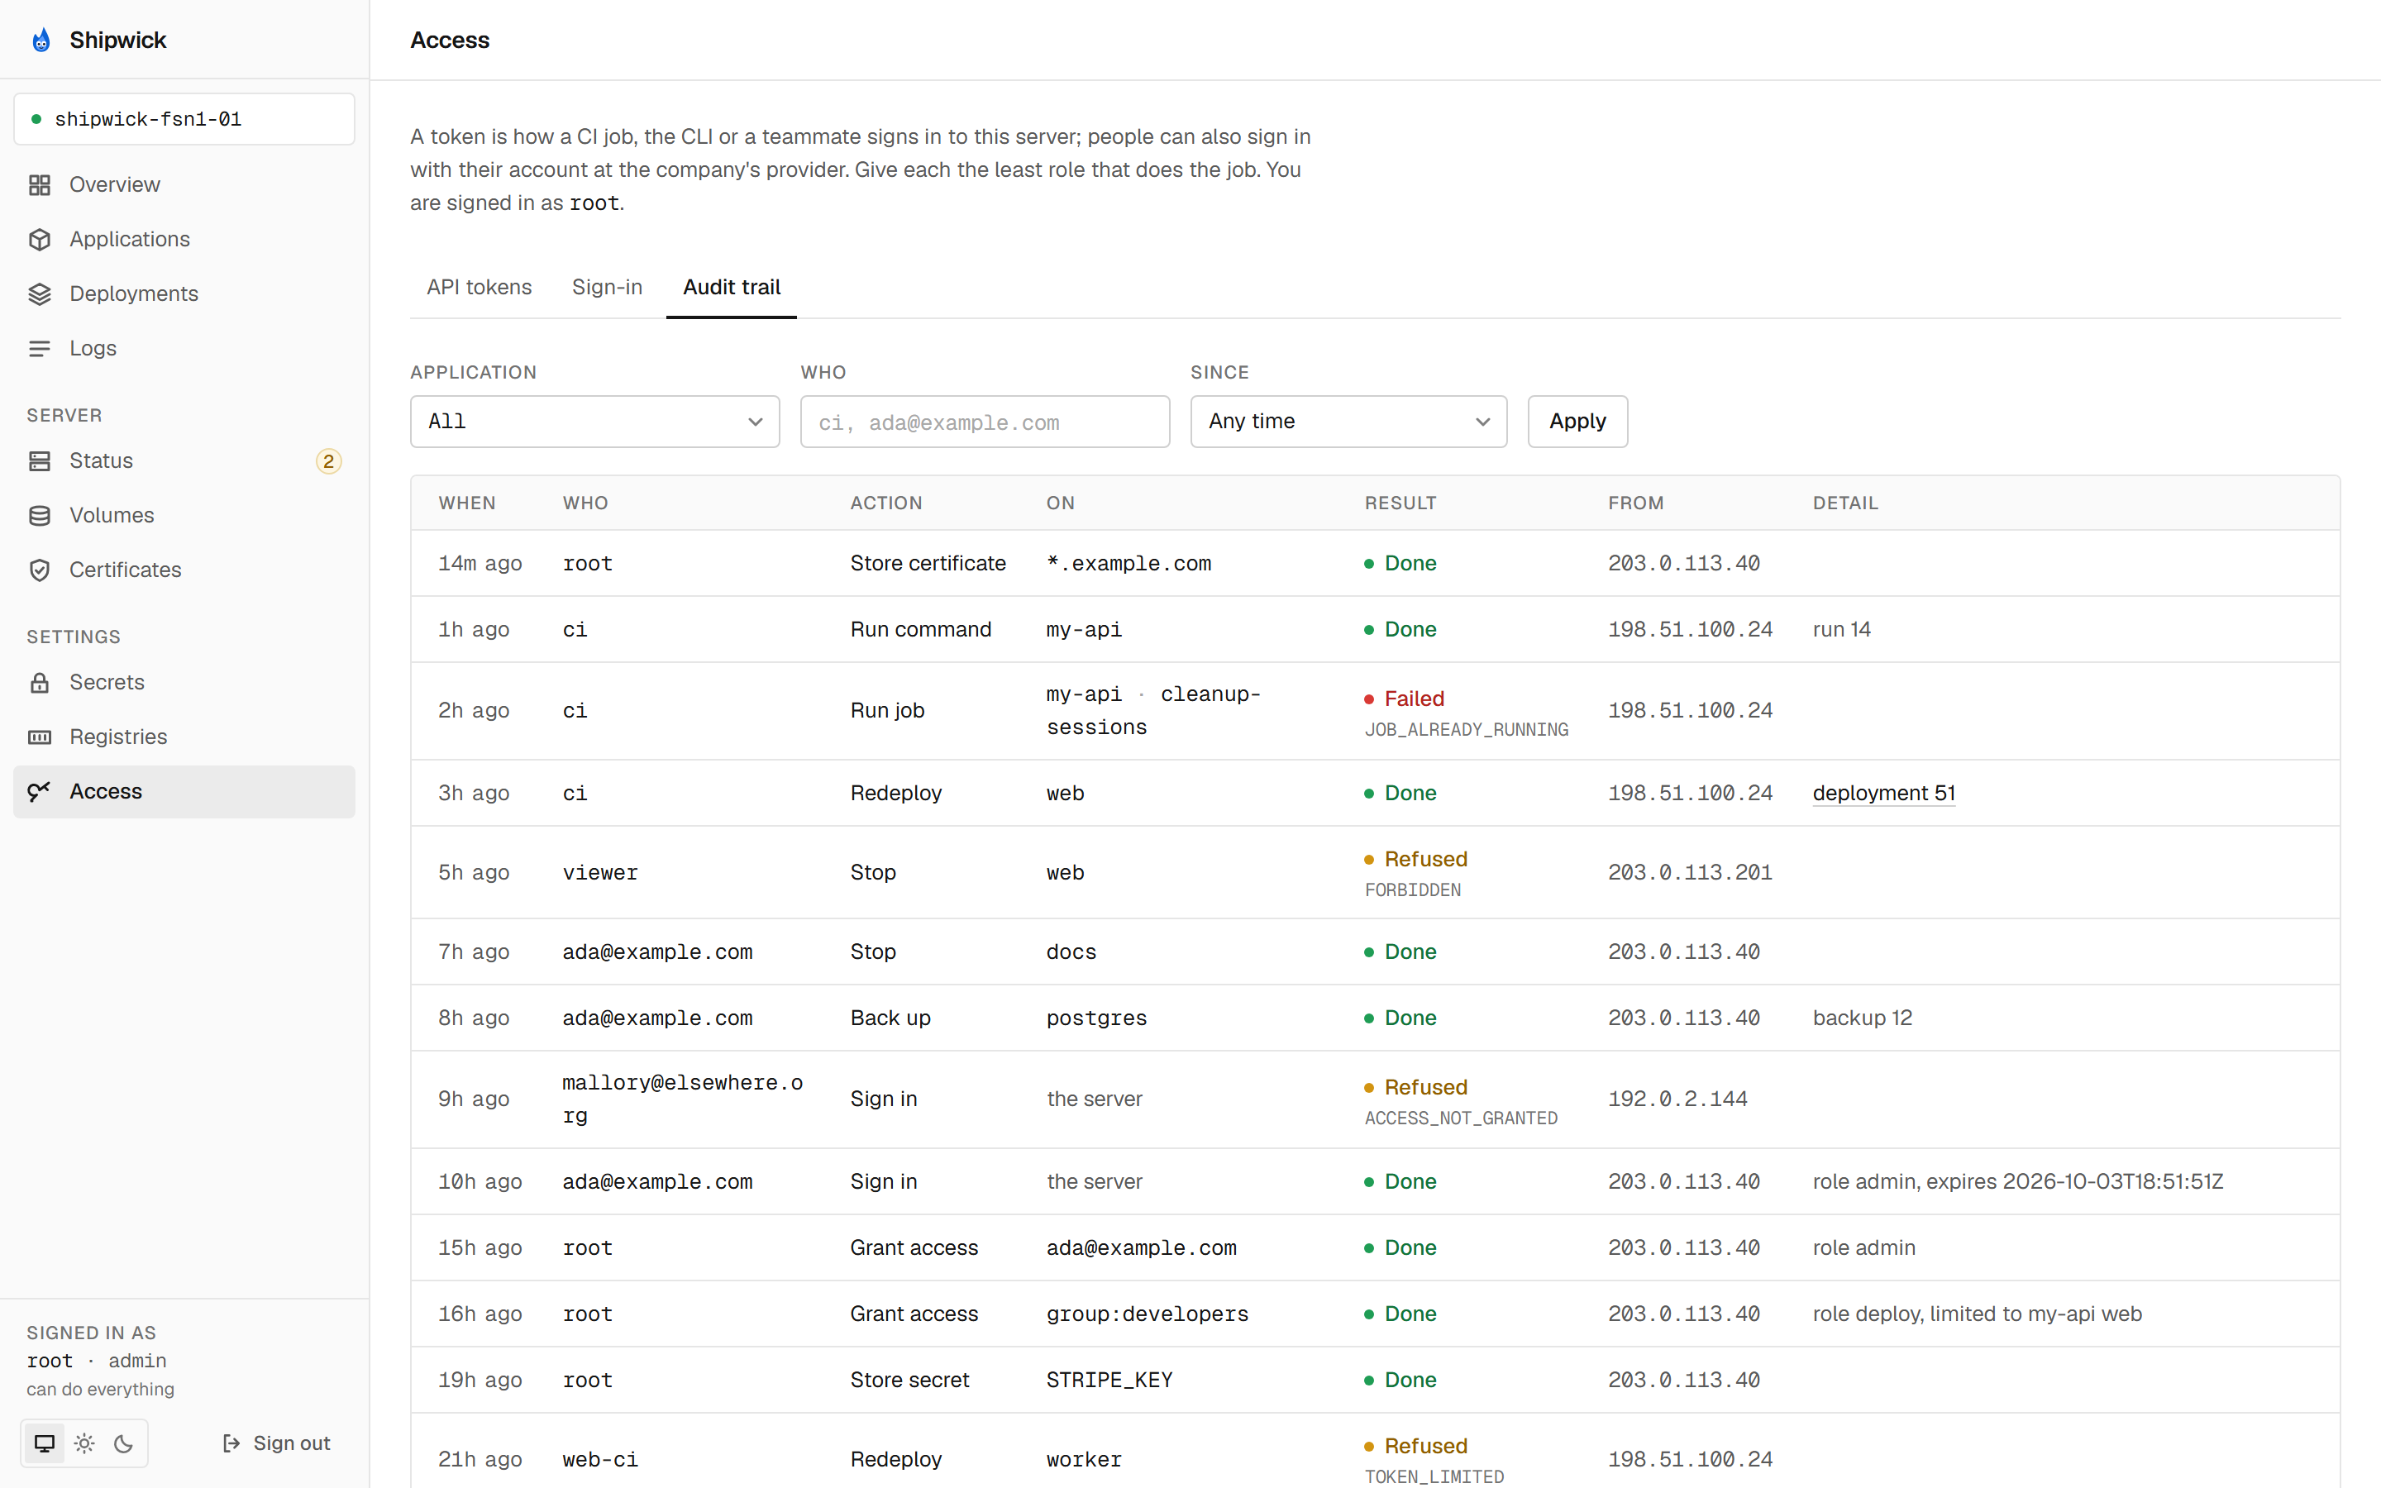This screenshot has width=2381, height=1488.
Task: Open the Since time dropdown
Action: click(1348, 422)
